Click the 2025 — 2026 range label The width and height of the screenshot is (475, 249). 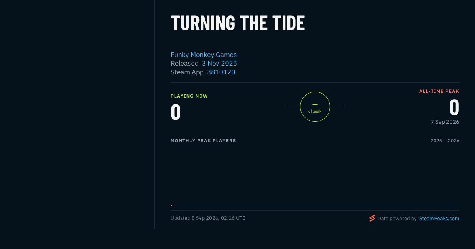[x=445, y=141]
